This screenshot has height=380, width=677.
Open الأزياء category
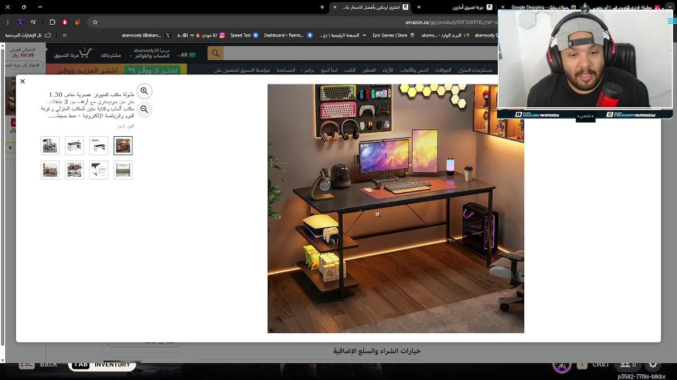click(x=388, y=70)
